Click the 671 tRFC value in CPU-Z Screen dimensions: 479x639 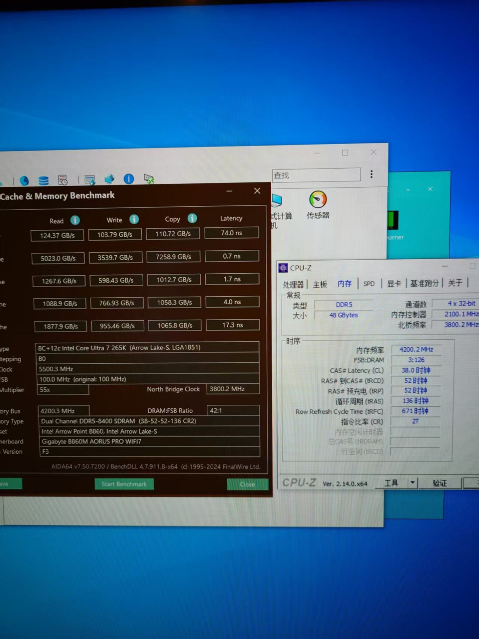point(416,411)
